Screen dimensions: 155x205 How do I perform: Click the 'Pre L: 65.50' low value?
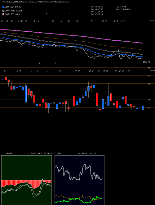pos(97,12)
